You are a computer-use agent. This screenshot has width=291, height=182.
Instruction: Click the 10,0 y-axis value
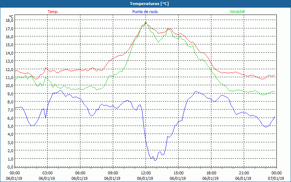[9, 86]
